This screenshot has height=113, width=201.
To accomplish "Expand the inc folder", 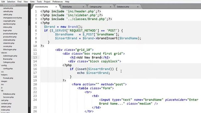I will click(x=2, y=84).
